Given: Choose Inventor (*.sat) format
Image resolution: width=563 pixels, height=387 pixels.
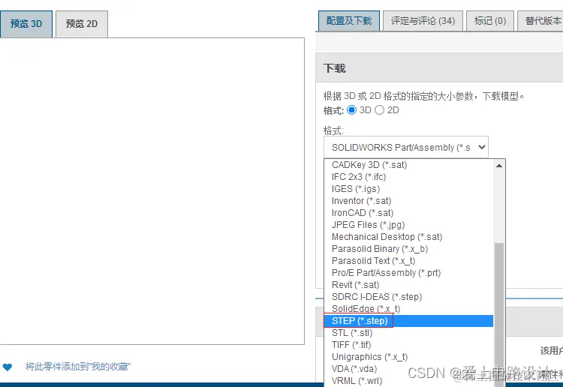Looking at the screenshot, I should 408,201.
